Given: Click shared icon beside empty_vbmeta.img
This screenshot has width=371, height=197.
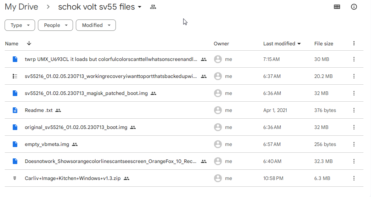Looking at the screenshot, I should coord(75,144).
